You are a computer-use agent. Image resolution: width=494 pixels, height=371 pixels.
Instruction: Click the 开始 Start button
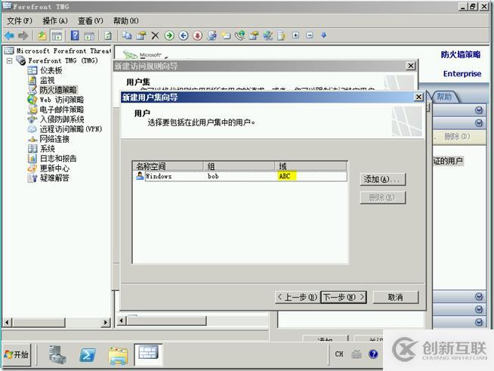[x=17, y=355]
